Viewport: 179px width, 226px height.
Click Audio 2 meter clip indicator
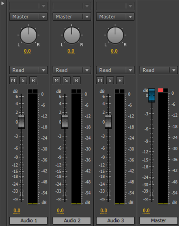76,91
